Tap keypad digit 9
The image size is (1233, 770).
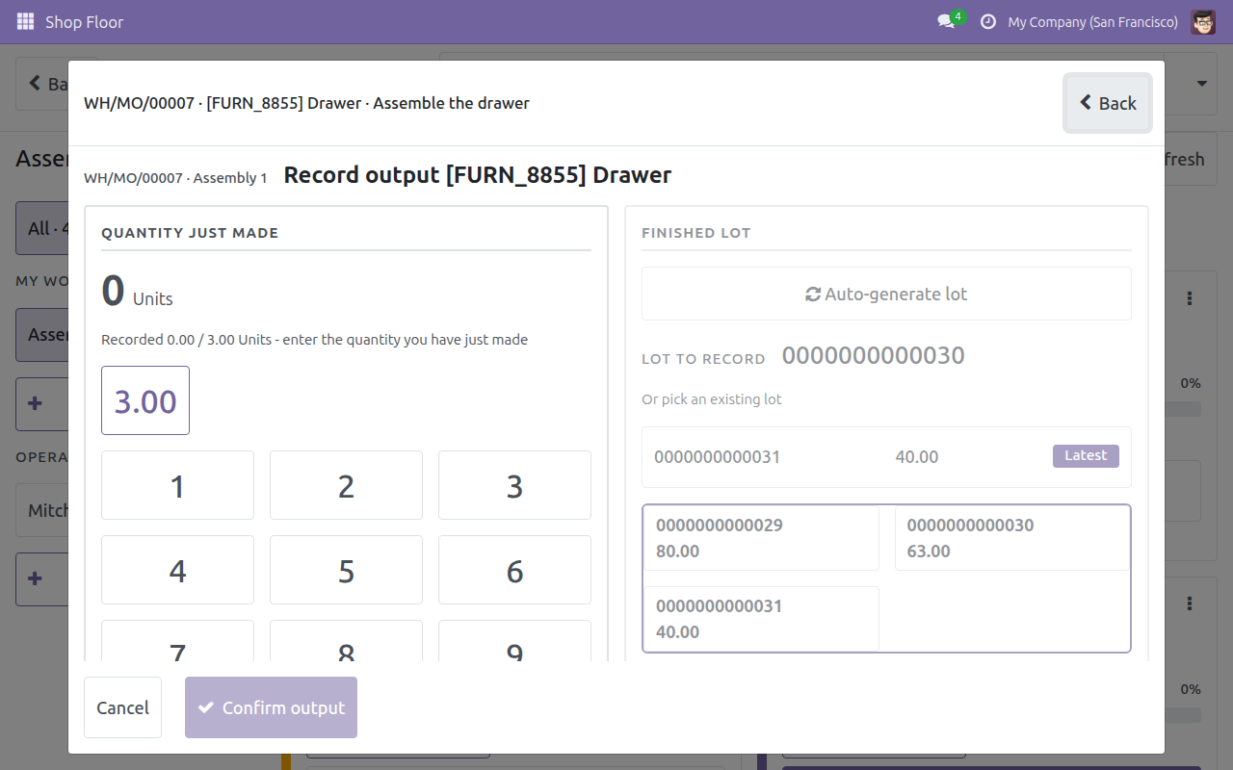pyautogui.click(x=514, y=641)
